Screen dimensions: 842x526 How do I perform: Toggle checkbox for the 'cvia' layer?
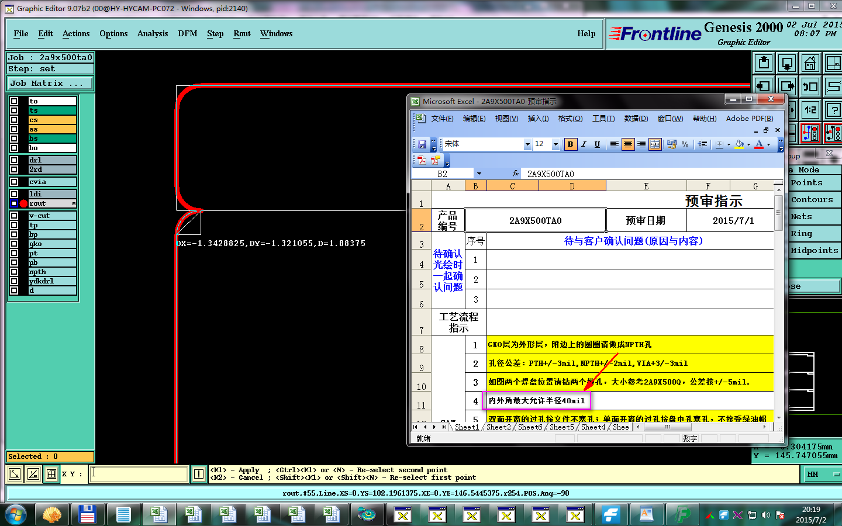pos(14,182)
